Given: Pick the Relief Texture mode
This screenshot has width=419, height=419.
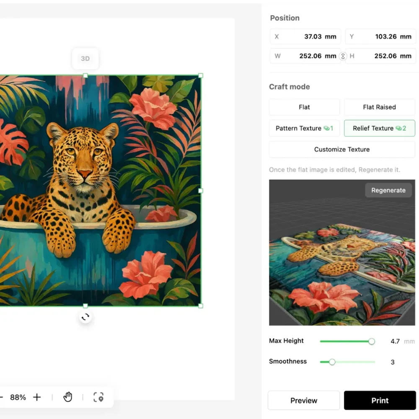Looking at the screenshot, I should tap(379, 128).
